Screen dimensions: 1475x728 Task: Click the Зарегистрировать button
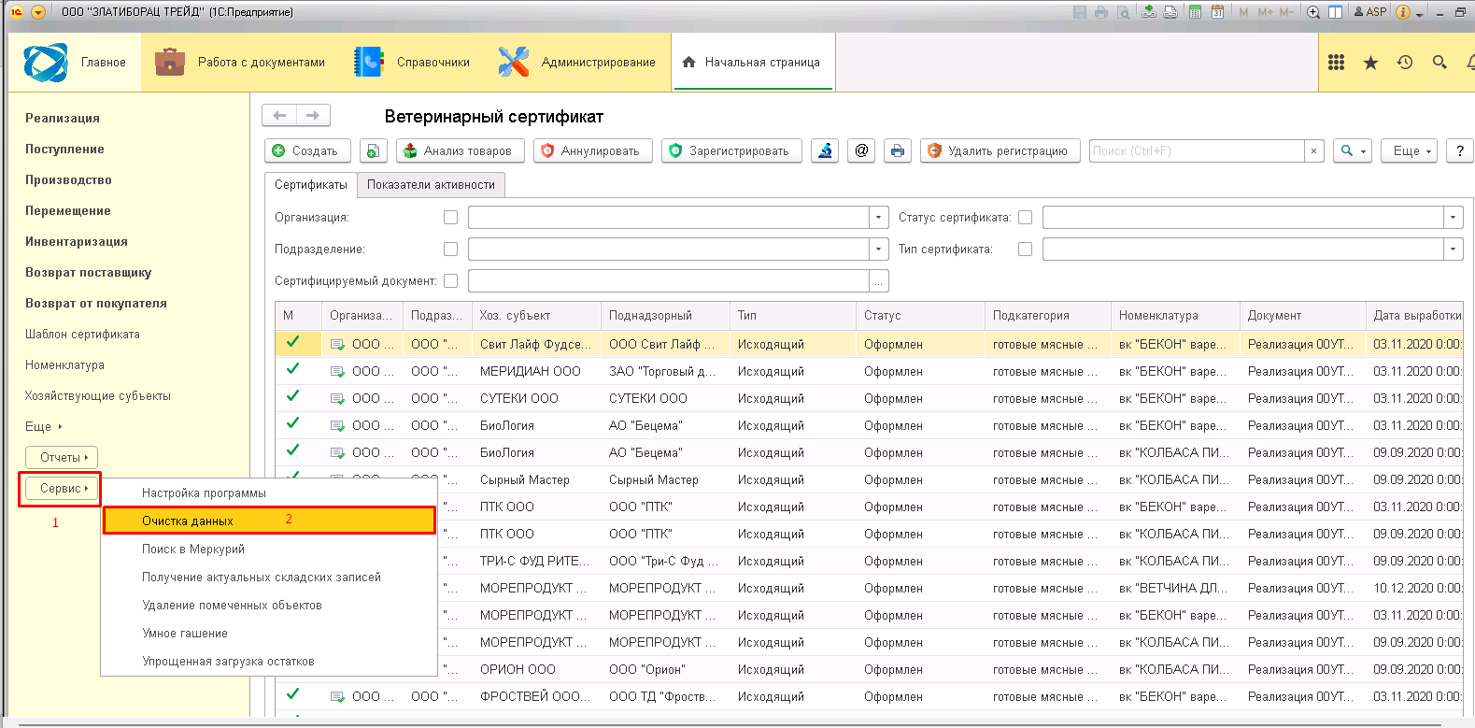[731, 150]
